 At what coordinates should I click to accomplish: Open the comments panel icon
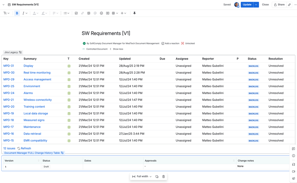pyautogui.click(x=293, y=149)
